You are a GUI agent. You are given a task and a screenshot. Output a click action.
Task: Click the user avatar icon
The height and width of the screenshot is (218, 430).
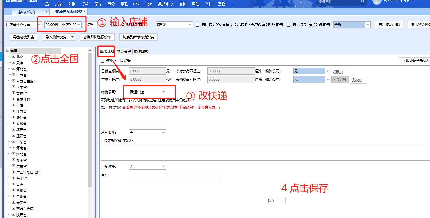coord(377,2)
